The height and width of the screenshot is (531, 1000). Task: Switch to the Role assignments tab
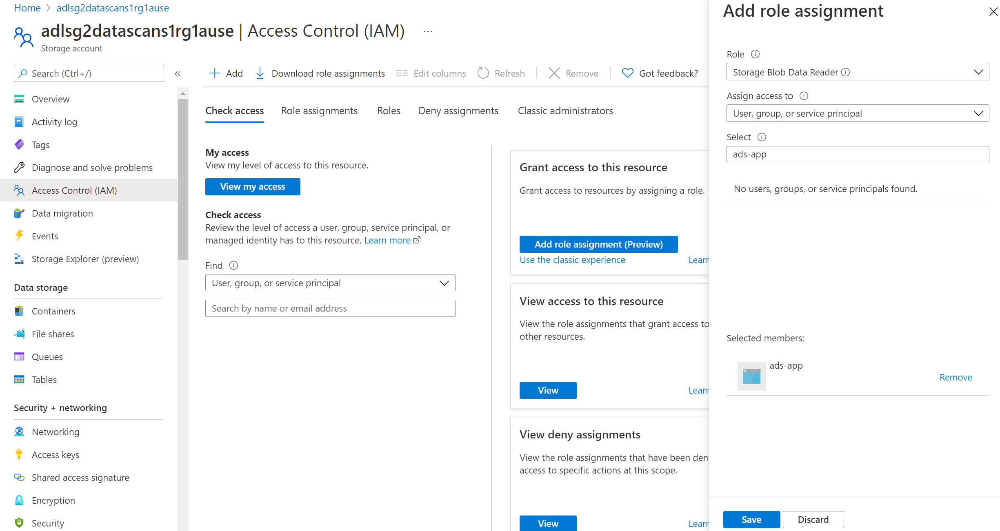(x=320, y=111)
